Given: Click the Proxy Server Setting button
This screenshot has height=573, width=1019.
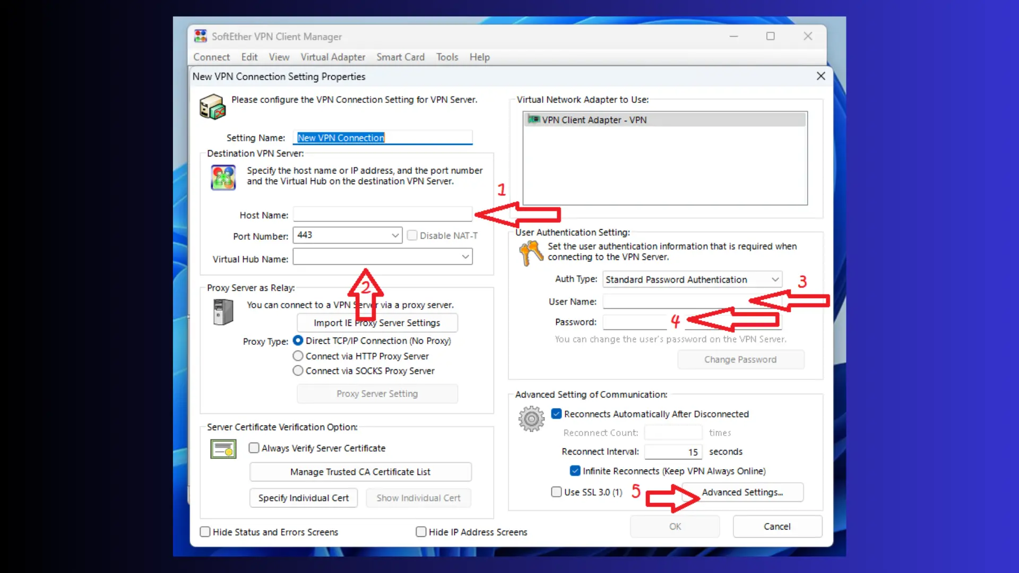Looking at the screenshot, I should coord(377,394).
